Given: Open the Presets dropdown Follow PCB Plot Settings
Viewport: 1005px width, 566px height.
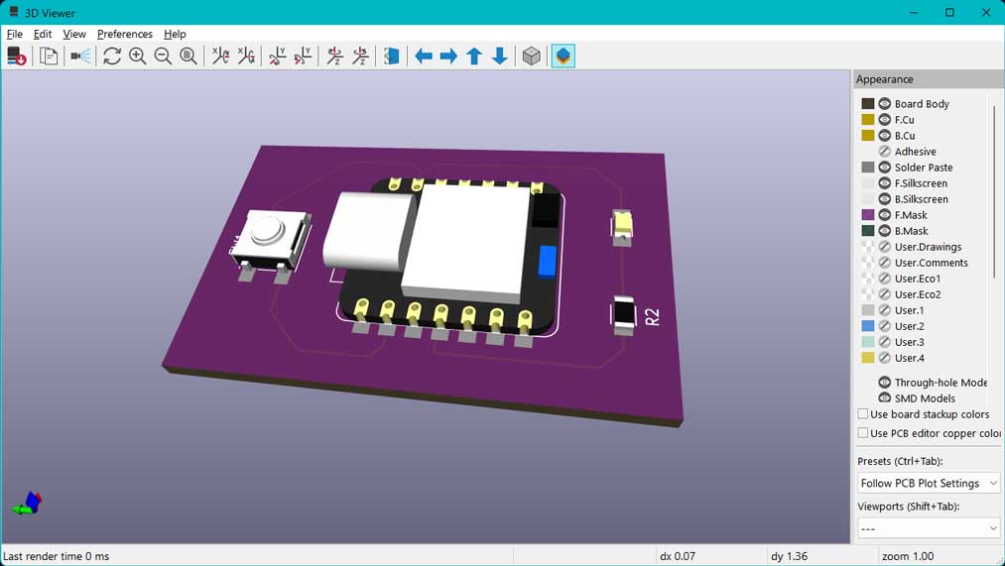Looking at the screenshot, I should (x=929, y=483).
